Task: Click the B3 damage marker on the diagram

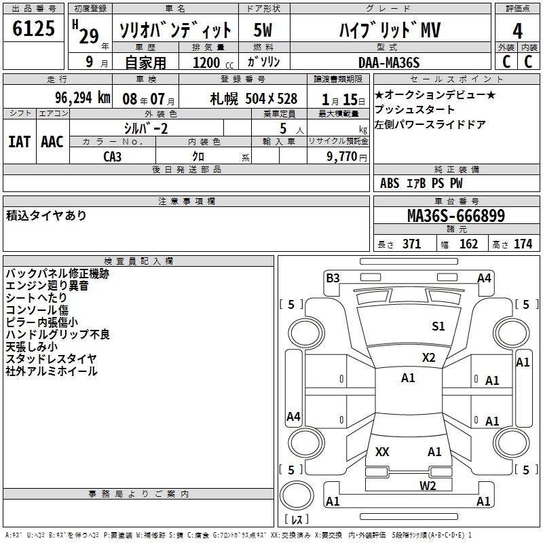Action: tap(333, 278)
